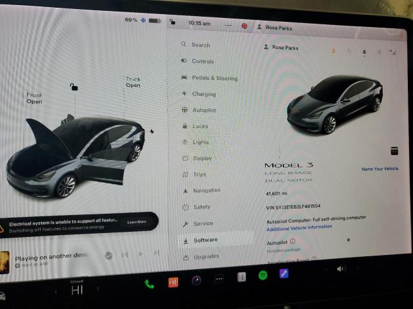This screenshot has height=309, width=413.
Task: Tap the Name Your Vehicle link
Action: click(x=380, y=169)
